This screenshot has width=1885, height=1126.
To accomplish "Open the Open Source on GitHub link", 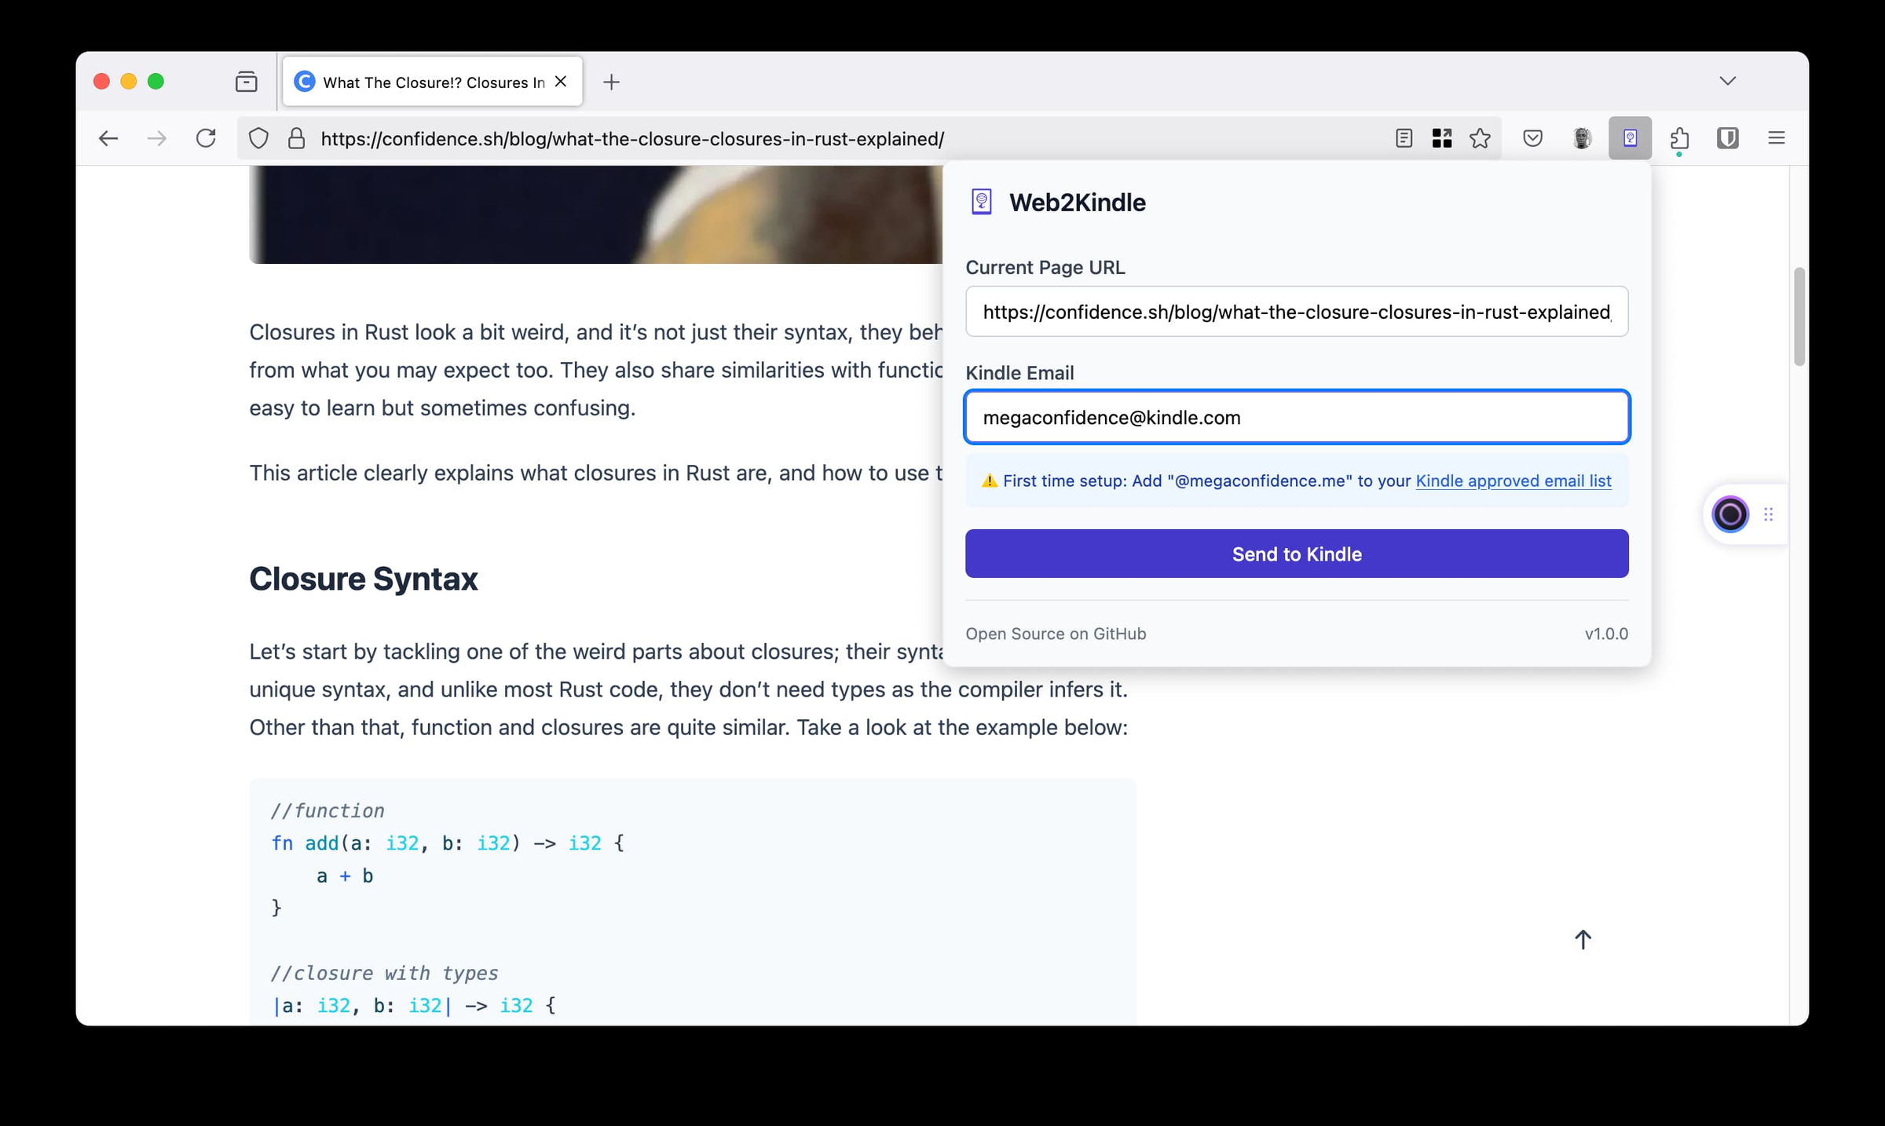I will 1056,634.
